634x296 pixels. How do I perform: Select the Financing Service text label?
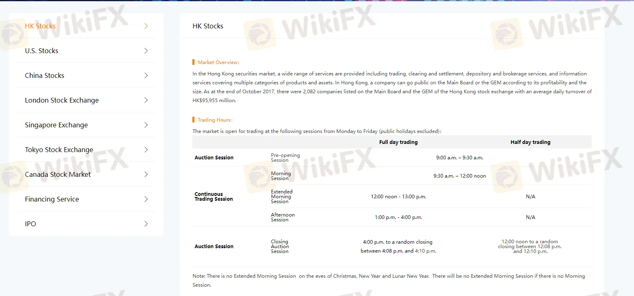coord(52,199)
